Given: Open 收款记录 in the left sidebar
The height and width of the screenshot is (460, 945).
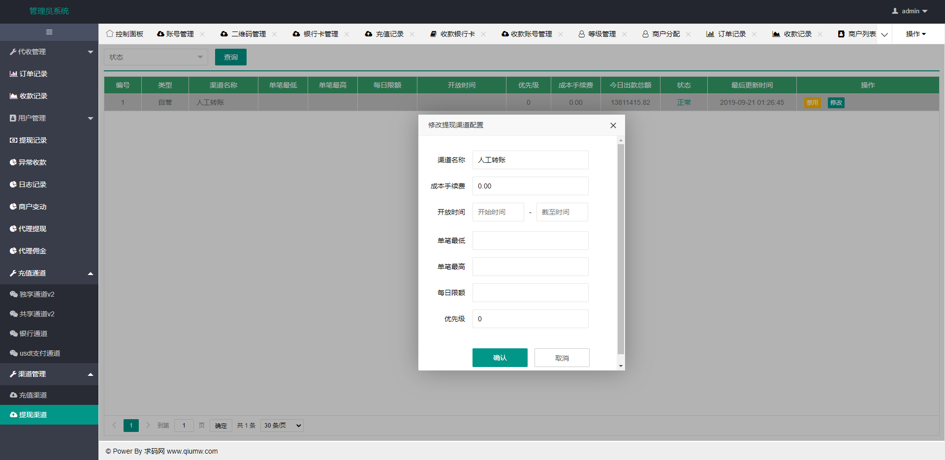Looking at the screenshot, I should pos(33,96).
